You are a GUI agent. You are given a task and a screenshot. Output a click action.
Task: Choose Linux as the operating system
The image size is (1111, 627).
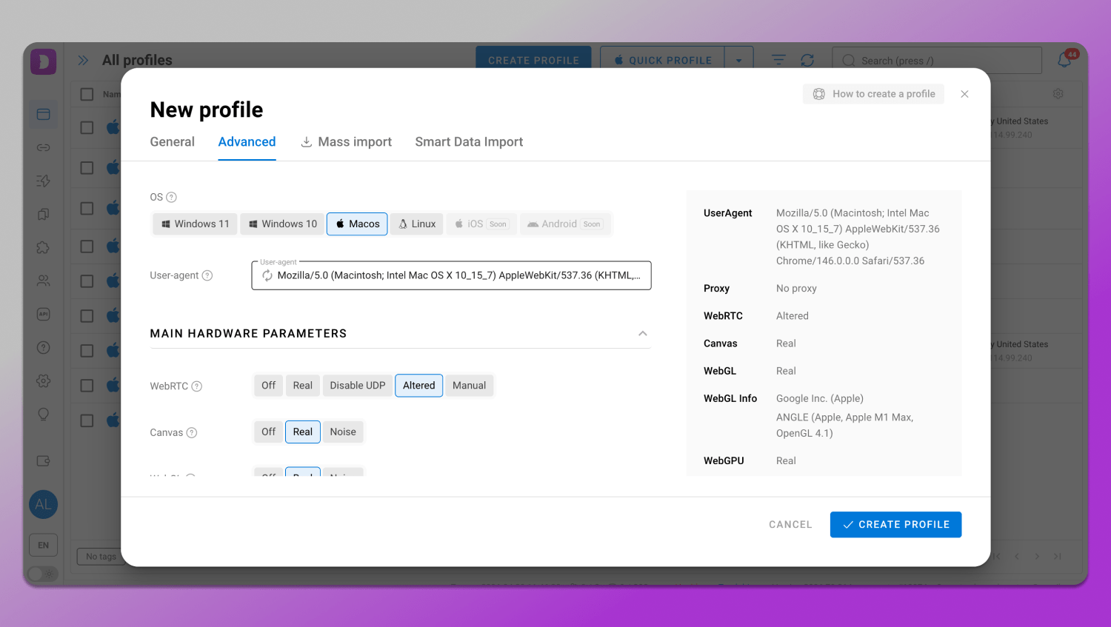point(417,224)
